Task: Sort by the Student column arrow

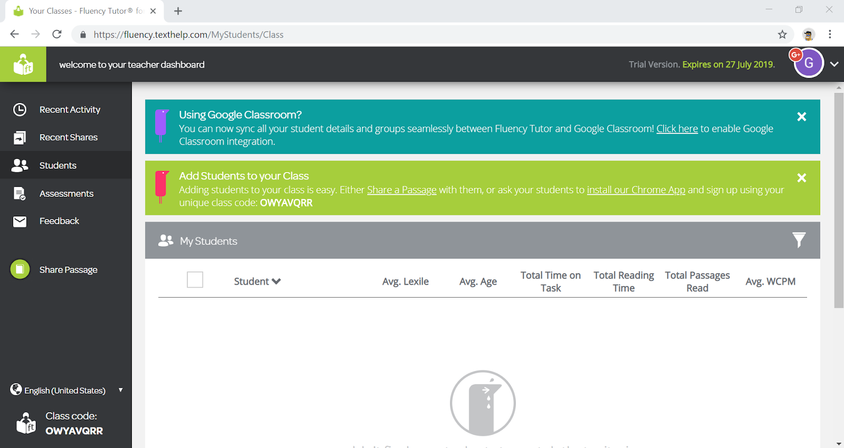Action: (276, 281)
